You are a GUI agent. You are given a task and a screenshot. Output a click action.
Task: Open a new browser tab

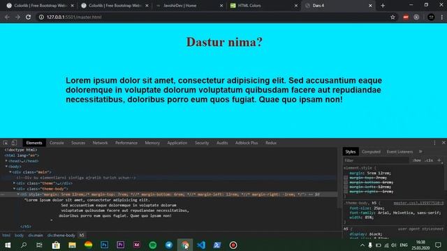point(383,6)
